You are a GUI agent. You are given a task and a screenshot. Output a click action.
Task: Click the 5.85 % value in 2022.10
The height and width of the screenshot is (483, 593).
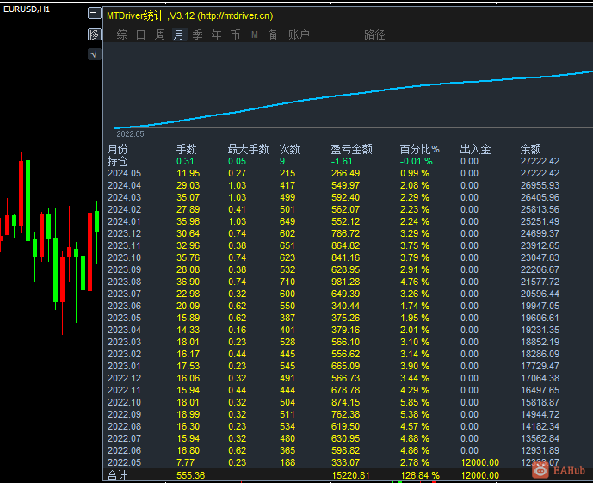coord(415,402)
